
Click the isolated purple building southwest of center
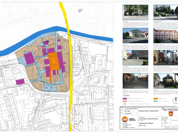(x=20, y=82)
